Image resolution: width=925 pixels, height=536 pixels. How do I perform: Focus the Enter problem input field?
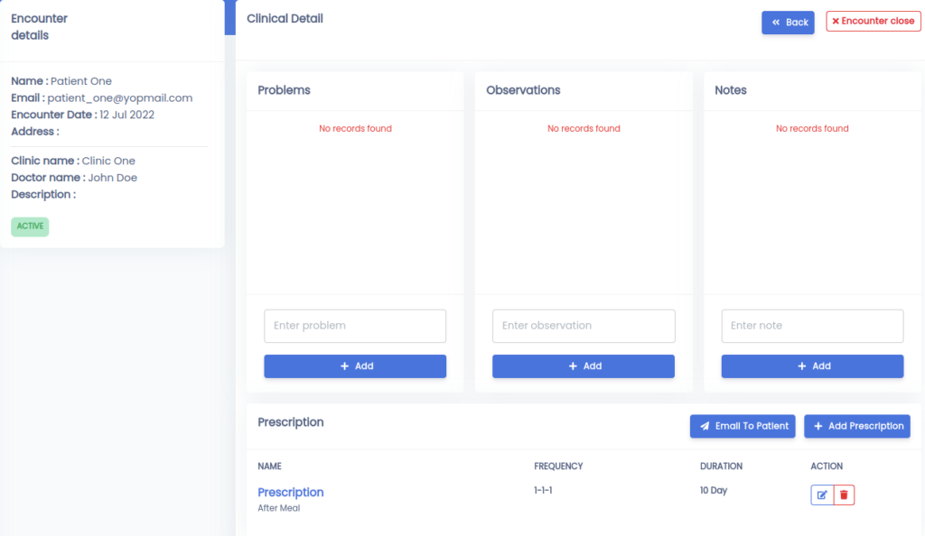pos(355,326)
